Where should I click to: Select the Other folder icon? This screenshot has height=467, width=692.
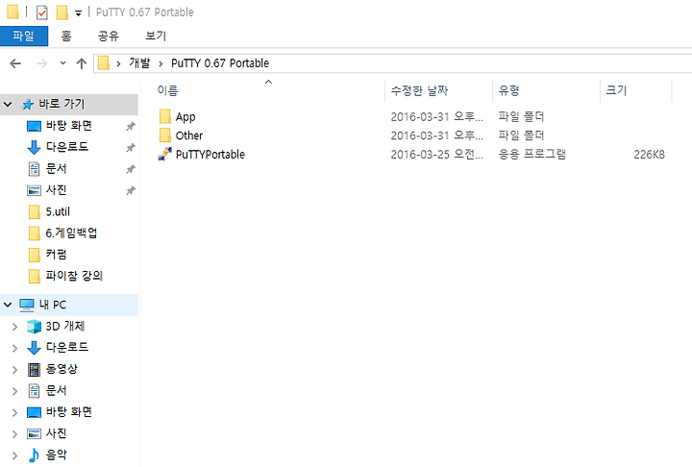tap(165, 135)
